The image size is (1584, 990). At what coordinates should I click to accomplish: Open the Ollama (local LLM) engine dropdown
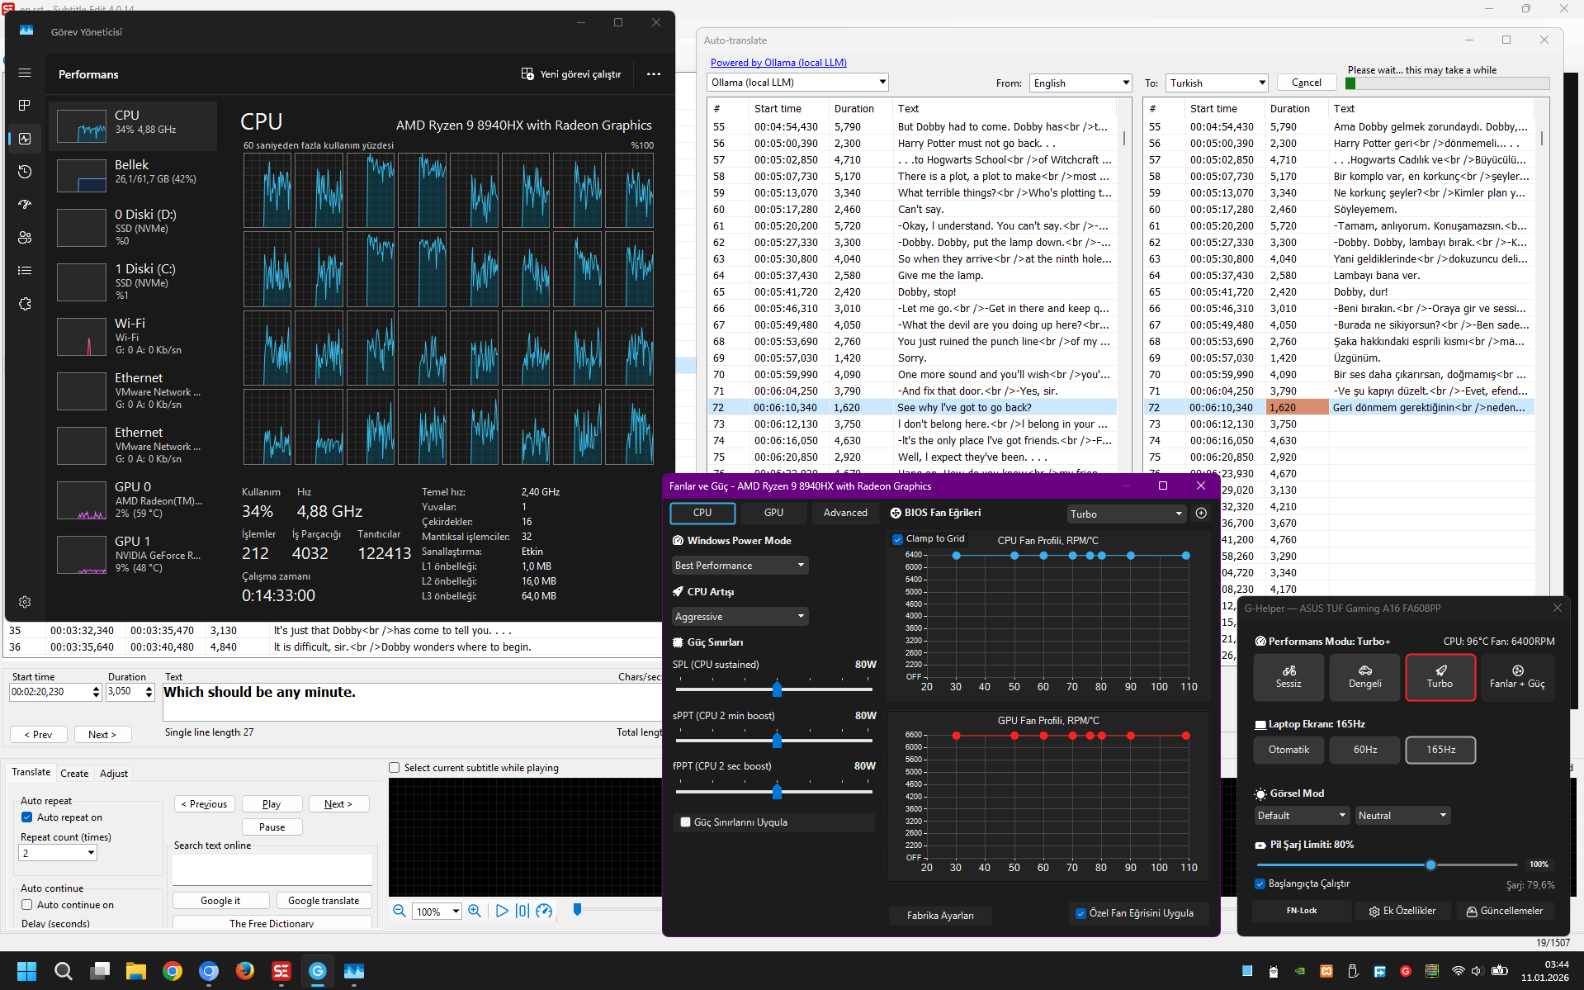pos(798,83)
